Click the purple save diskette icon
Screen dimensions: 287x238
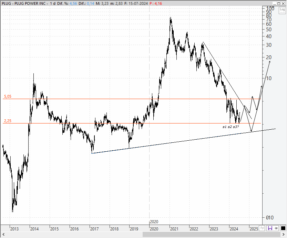tap(270, 228)
